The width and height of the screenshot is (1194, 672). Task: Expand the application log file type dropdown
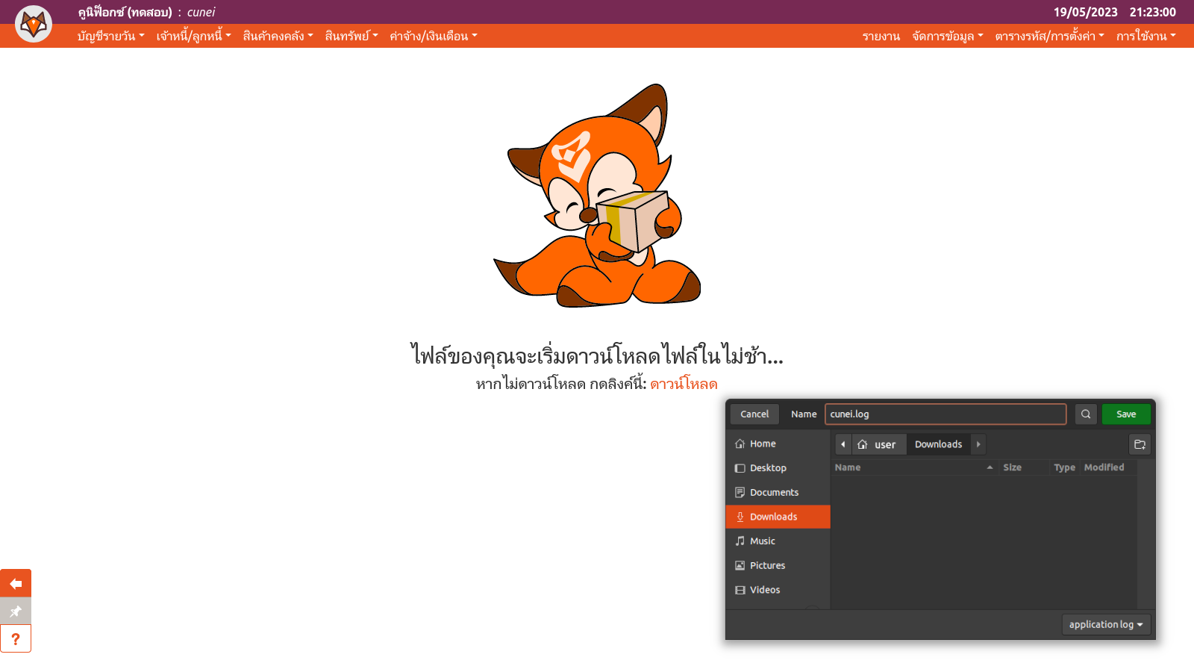[x=1105, y=624]
